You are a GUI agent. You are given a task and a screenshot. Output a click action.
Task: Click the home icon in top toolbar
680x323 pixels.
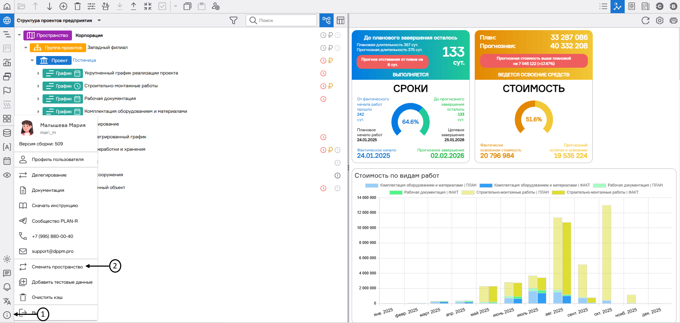pos(7,6)
